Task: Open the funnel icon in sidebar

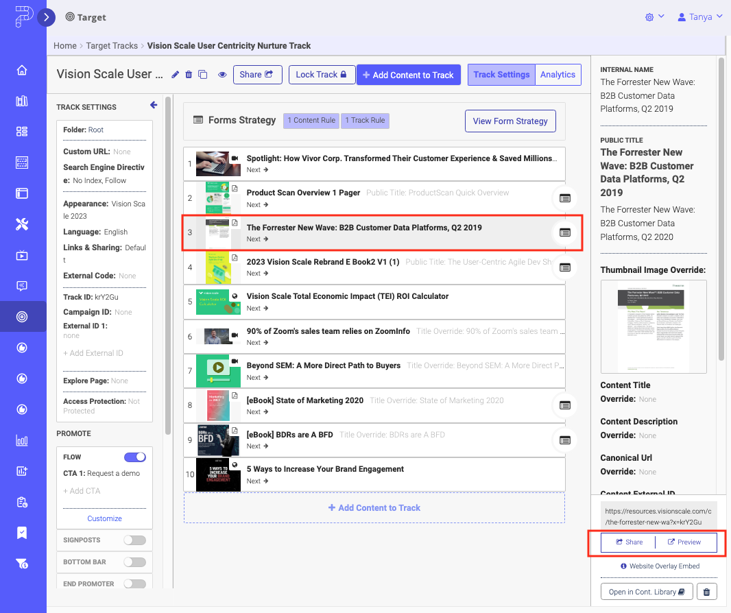Action: pyautogui.click(x=22, y=564)
